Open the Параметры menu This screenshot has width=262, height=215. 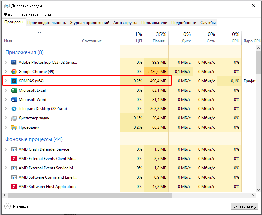[29, 14]
